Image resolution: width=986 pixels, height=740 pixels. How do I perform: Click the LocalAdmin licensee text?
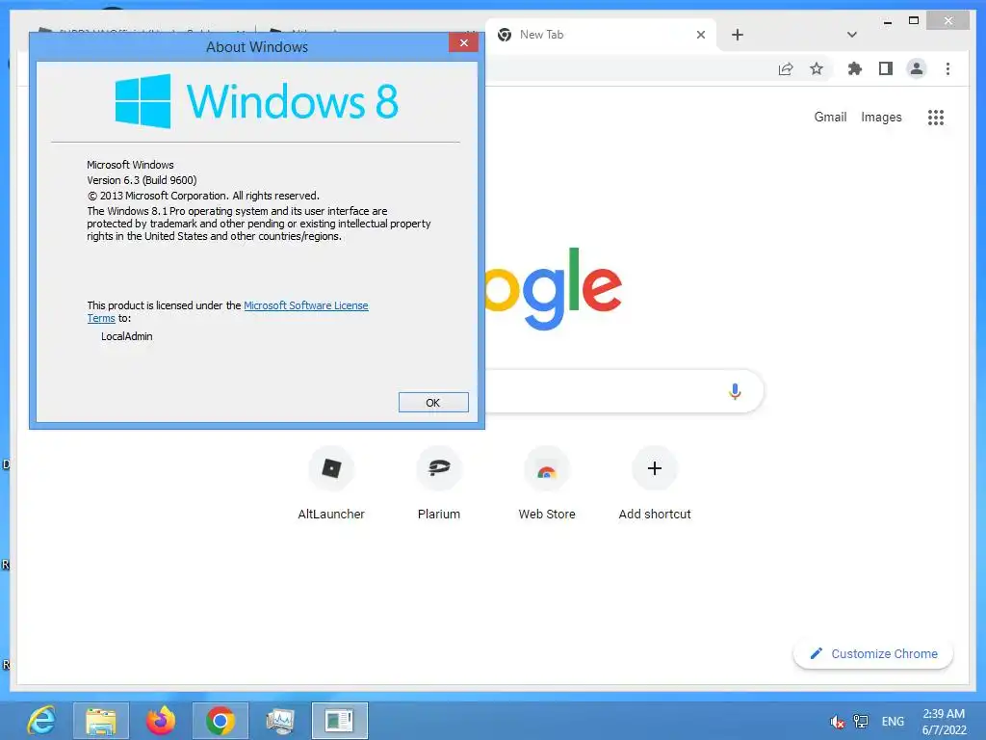pos(126,336)
